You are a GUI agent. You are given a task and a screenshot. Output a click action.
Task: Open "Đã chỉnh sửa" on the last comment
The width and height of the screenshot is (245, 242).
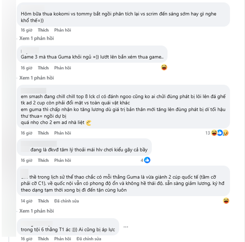point(89,239)
